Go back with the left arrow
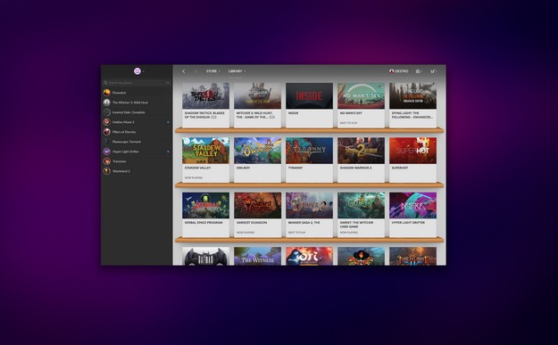The image size is (558, 345). (184, 71)
